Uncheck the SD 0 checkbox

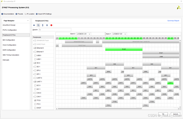tap(35, 63)
